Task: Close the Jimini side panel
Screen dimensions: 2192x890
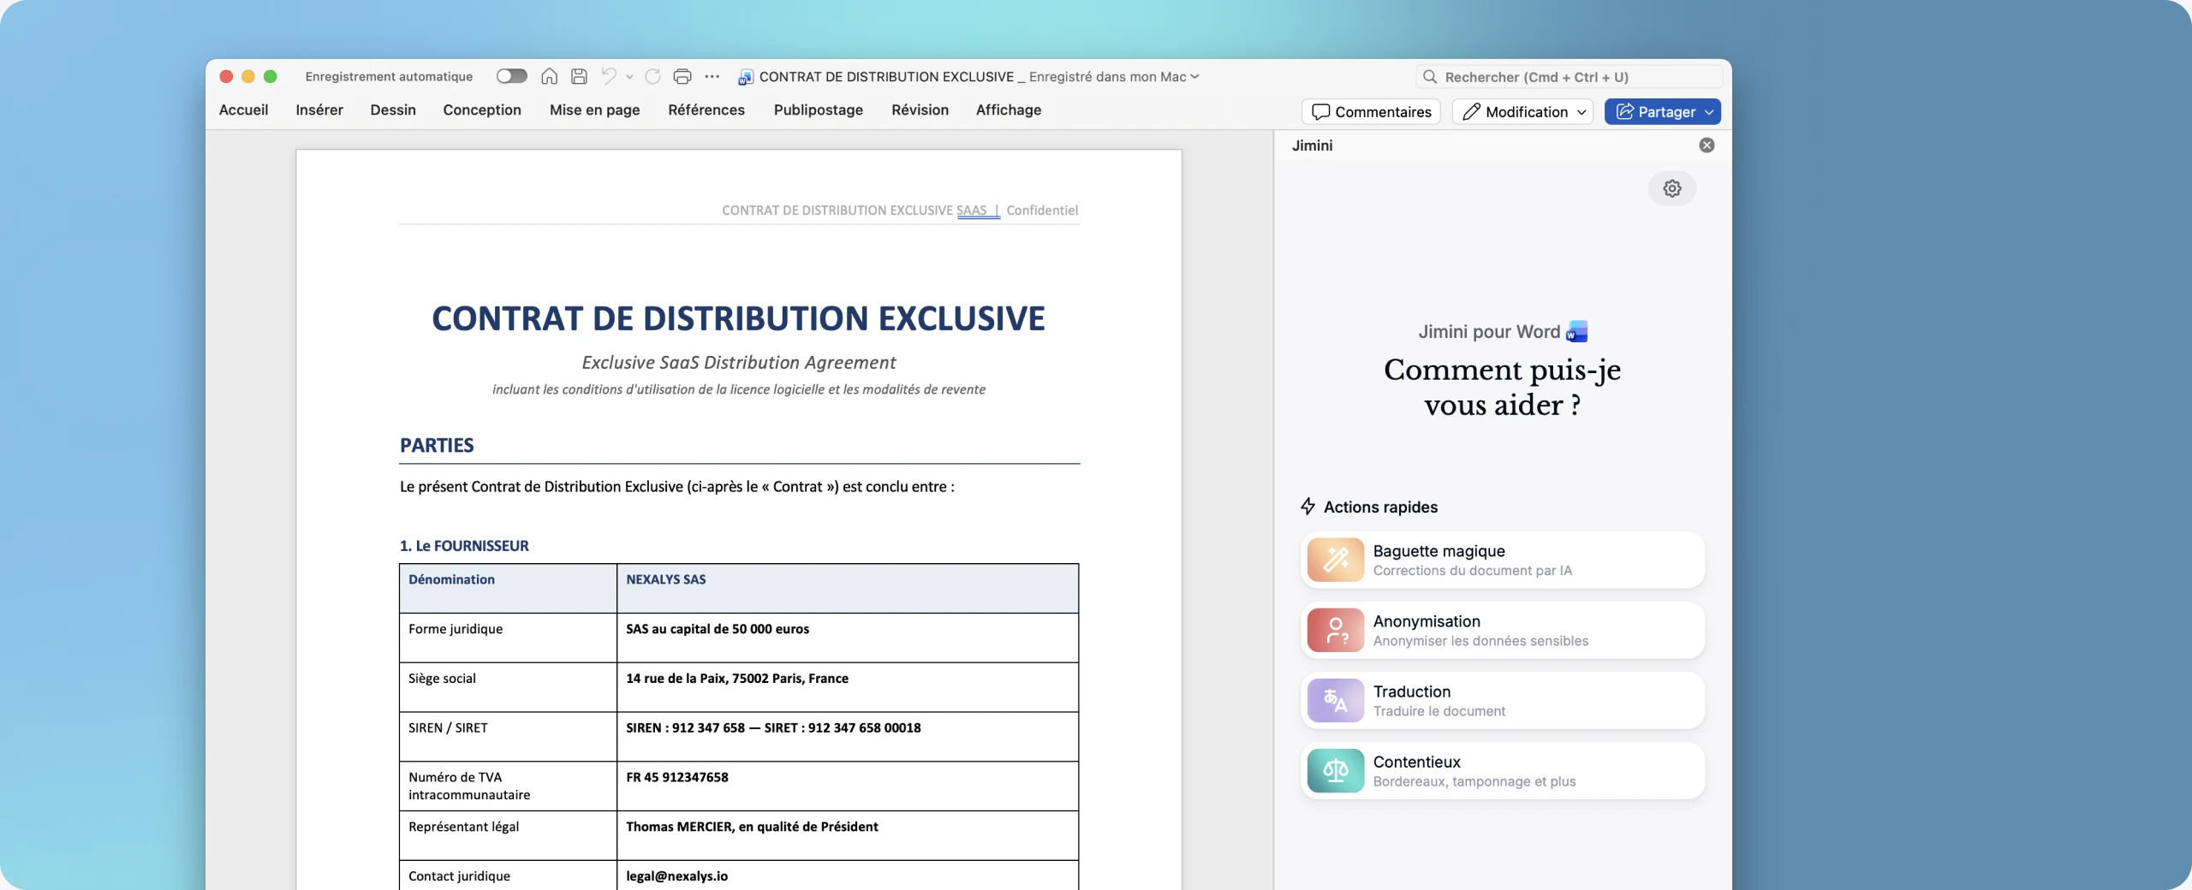Action: point(1707,145)
